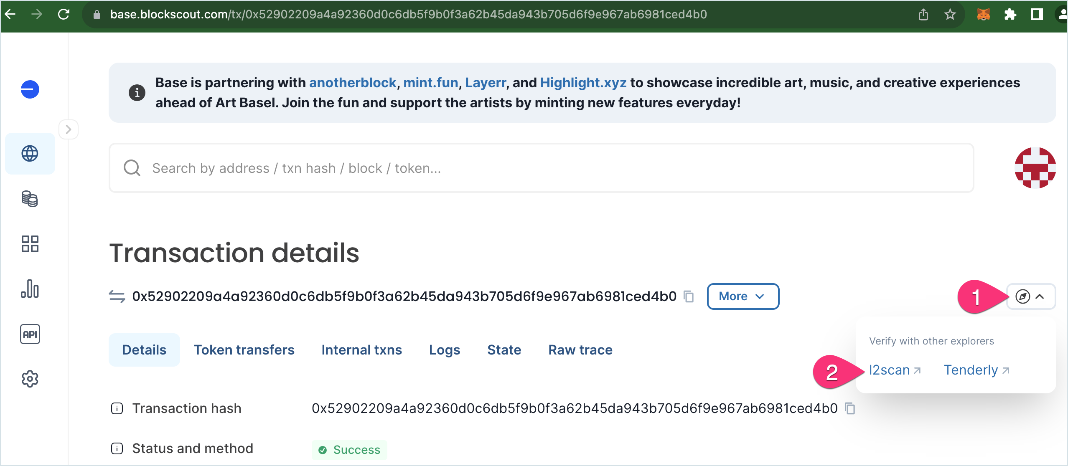1068x466 pixels.
Task: Open the Tokens coins sidebar icon
Action: [x=30, y=199]
